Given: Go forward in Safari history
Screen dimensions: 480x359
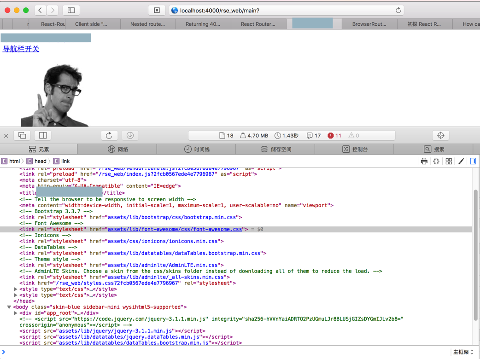Looking at the screenshot, I should pos(53,11).
